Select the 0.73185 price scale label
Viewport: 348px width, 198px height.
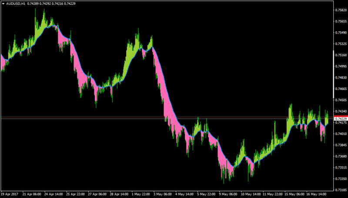(341, 190)
